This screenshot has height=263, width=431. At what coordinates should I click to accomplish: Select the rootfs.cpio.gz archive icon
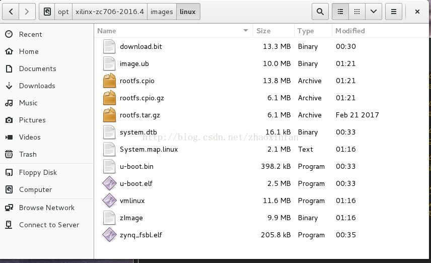tap(109, 98)
